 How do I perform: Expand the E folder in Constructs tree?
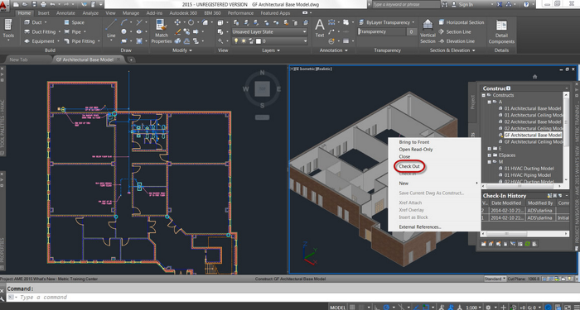(x=490, y=148)
